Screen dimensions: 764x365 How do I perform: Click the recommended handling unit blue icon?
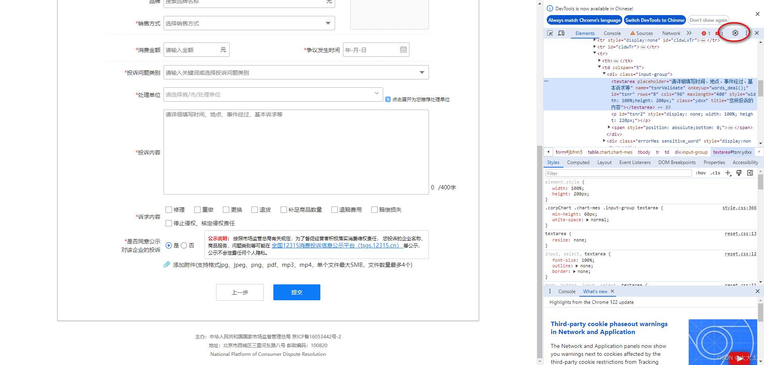[388, 99]
